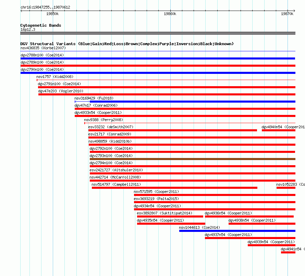Click the dgv47n17 (Conrad2006) label

(96, 105)
